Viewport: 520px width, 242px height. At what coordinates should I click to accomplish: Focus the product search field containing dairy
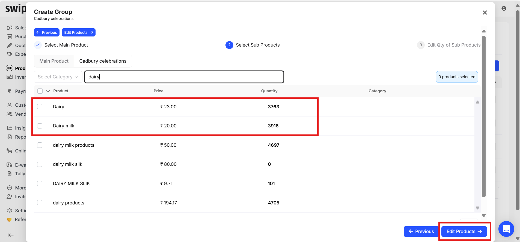[184, 77]
